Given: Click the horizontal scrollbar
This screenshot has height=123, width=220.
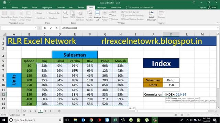Looking at the screenshot, I should [x=173, y=111].
